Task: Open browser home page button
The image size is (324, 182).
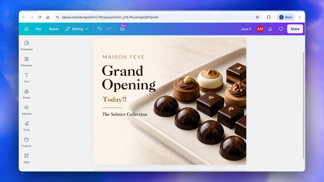Action: pyautogui.click(x=48, y=17)
